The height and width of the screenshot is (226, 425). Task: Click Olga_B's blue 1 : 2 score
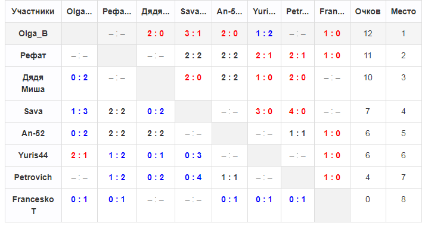coord(264,33)
